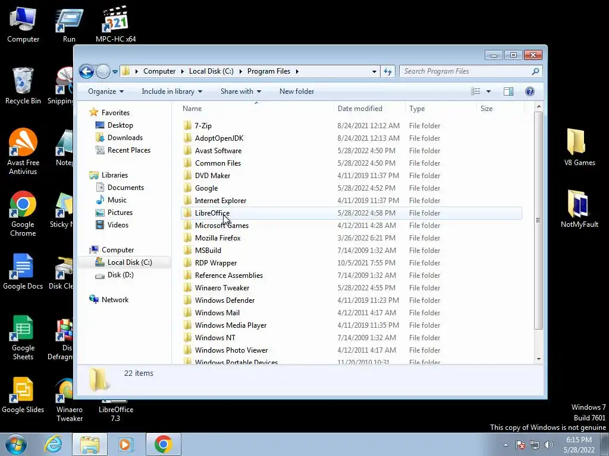609x456 pixels.
Task: Open the address bar history dropdown
Action: pos(374,71)
